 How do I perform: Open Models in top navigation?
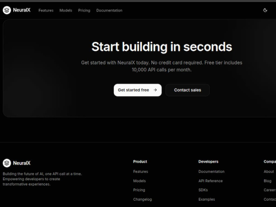pos(66,10)
